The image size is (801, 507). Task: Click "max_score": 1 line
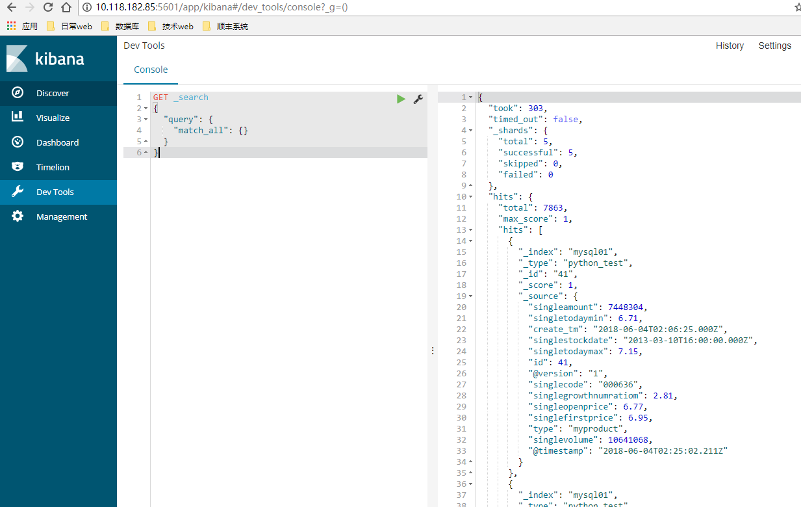(x=535, y=218)
